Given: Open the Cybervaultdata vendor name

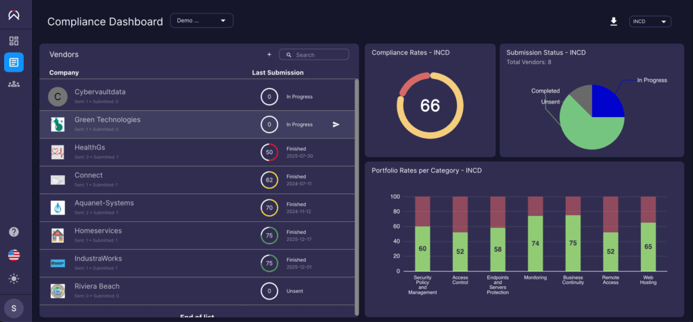Looking at the screenshot, I should 100,92.
